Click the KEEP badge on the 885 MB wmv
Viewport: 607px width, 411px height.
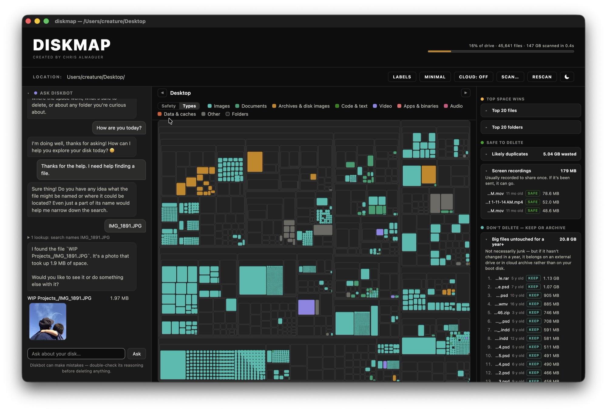coord(534,304)
